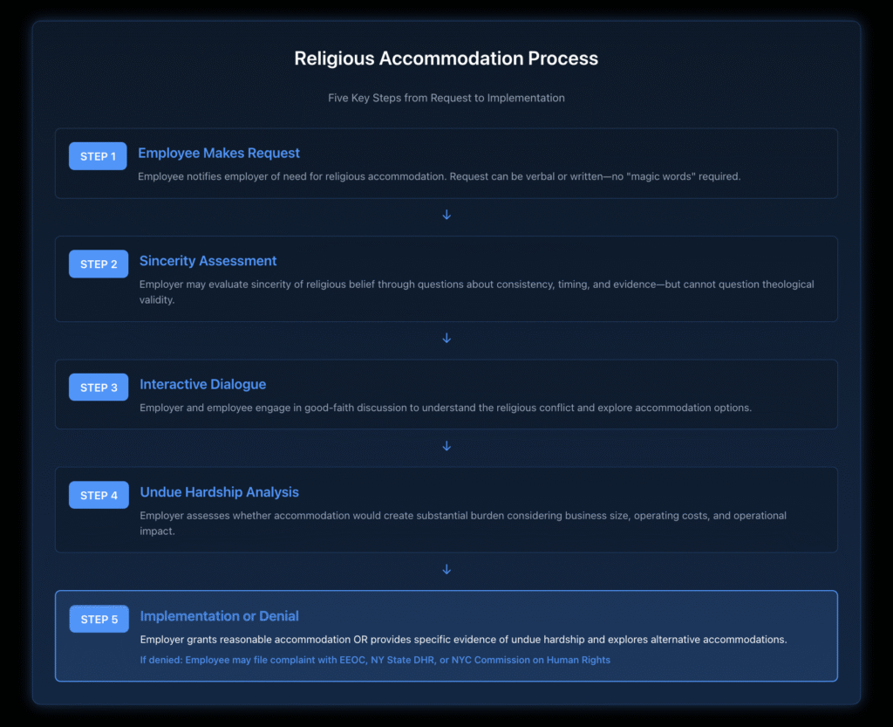The height and width of the screenshot is (727, 893).
Task: Click the STEP 4 badge
Action: [x=98, y=495]
